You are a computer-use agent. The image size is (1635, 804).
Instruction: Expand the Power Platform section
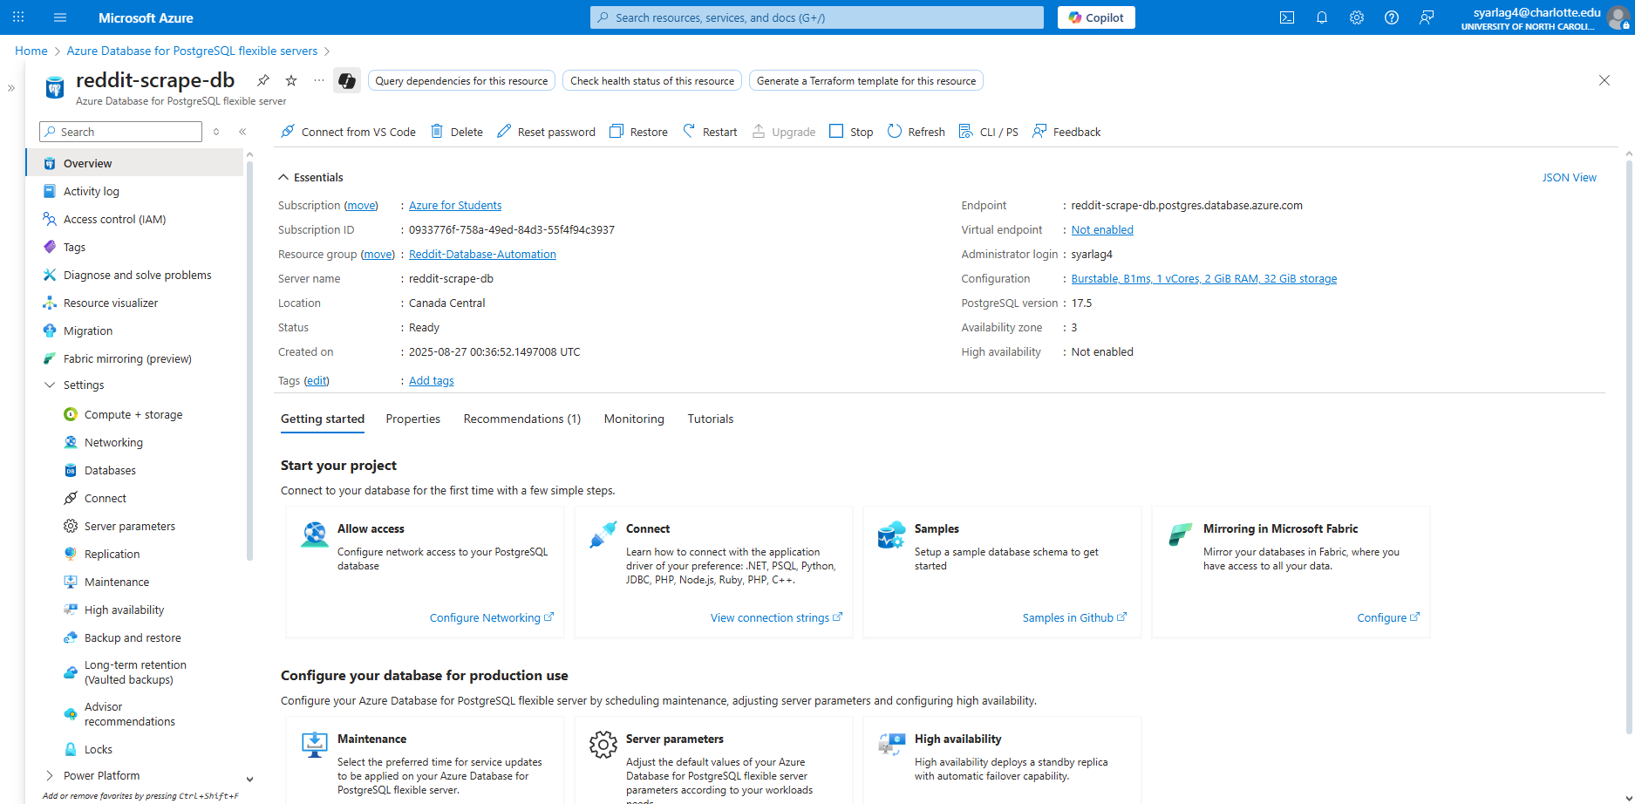49,775
